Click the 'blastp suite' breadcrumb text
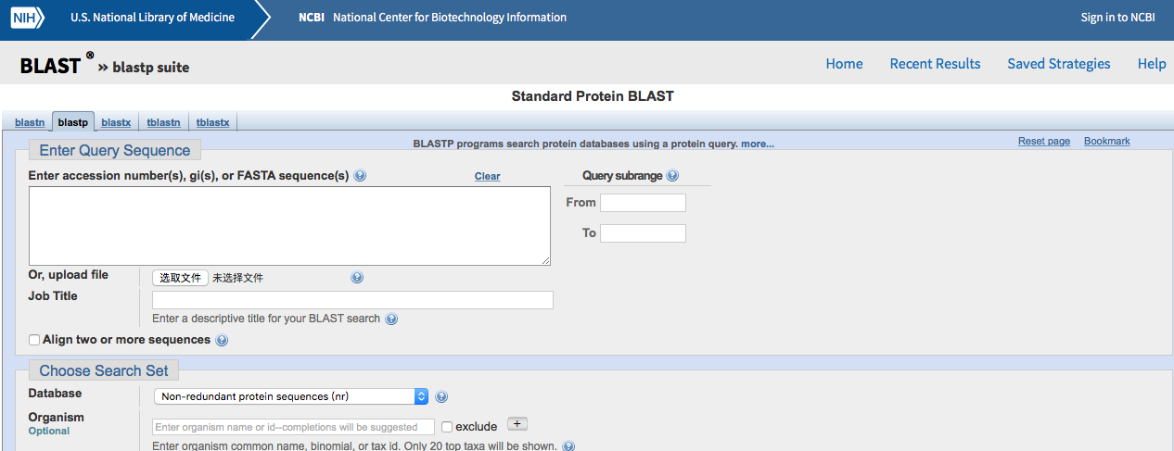The height and width of the screenshot is (451, 1174). click(x=151, y=68)
